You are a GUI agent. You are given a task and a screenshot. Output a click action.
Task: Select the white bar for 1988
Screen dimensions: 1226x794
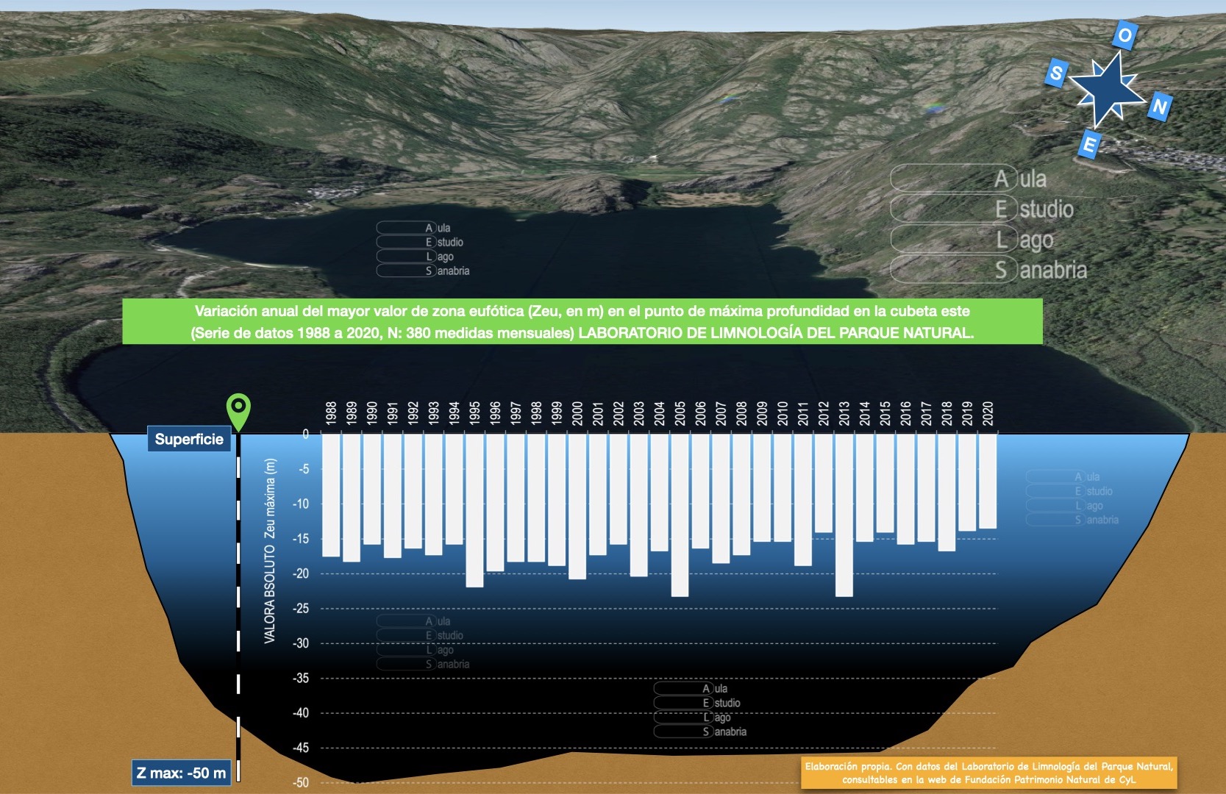click(331, 495)
